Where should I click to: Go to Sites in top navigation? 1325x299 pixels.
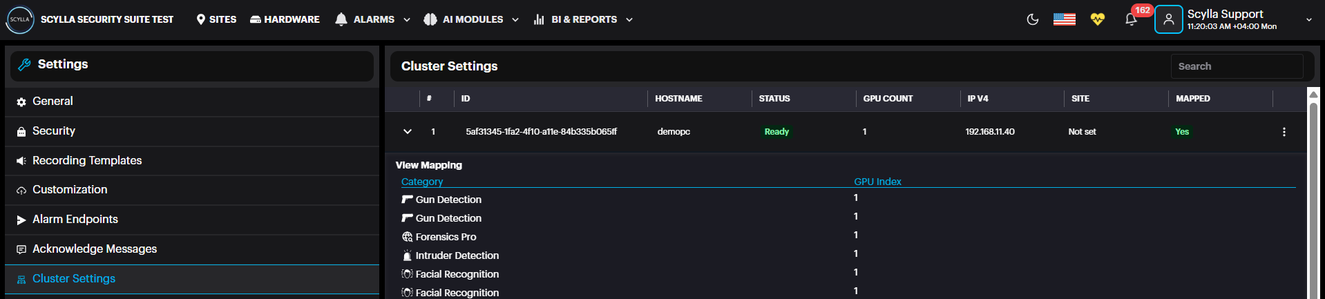pyautogui.click(x=216, y=19)
